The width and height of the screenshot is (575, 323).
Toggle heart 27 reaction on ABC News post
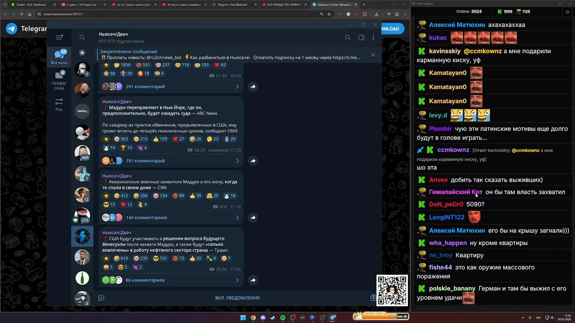[179, 139]
